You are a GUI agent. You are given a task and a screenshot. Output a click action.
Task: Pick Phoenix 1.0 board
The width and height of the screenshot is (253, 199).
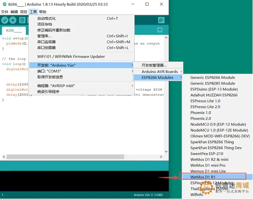point(217,112)
